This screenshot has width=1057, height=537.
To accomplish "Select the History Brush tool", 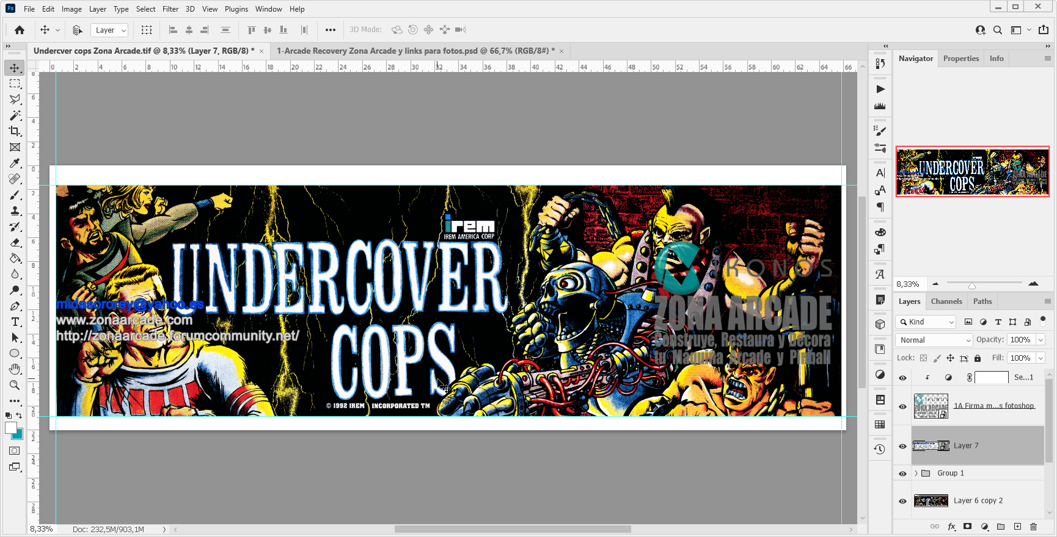I will 15,226.
